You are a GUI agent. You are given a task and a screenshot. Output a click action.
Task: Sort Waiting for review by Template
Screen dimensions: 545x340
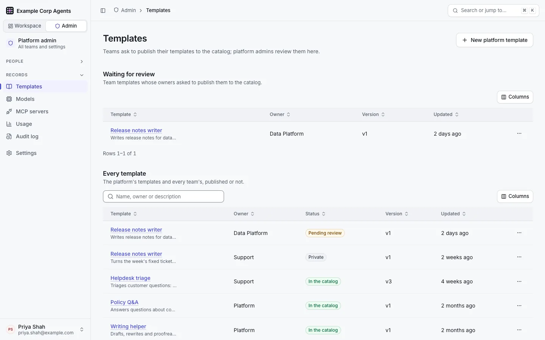[x=124, y=114]
